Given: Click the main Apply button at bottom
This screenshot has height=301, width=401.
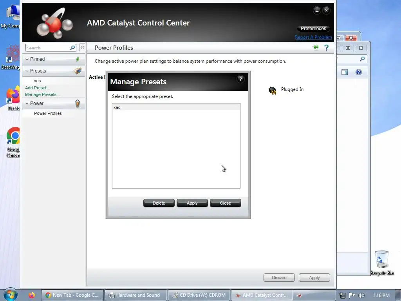Looking at the screenshot, I should pyautogui.click(x=314, y=277).
